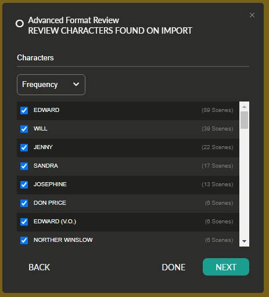Select the JENNY character name
The image size is (269, 297).
43,147
